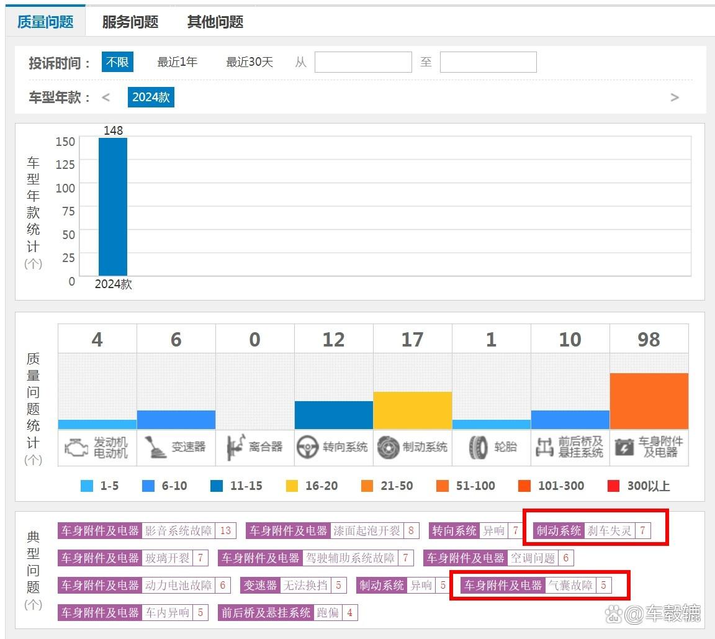Viewport: 715px width, 639px height.
Task: Go to next model years with right arrow
Action: pos(675,97)
